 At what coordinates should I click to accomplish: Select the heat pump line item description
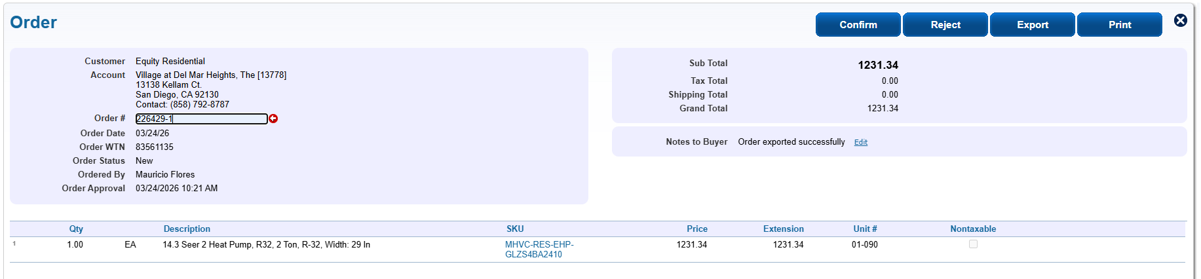[x=266, y=245]
